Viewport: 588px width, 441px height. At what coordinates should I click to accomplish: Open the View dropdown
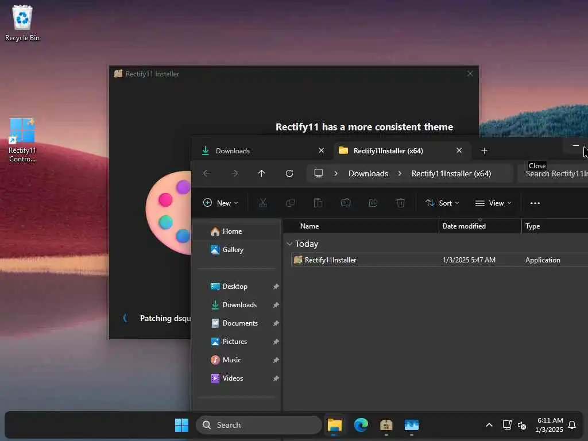pos(493,203)
